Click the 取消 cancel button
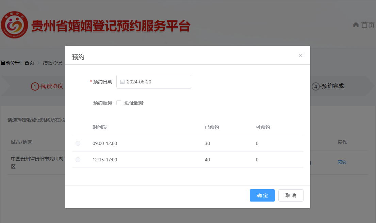376x223 pixels. pos(291,195)
